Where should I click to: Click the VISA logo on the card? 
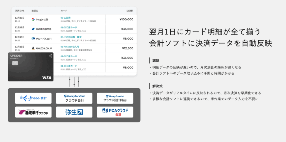pos(46,78)
